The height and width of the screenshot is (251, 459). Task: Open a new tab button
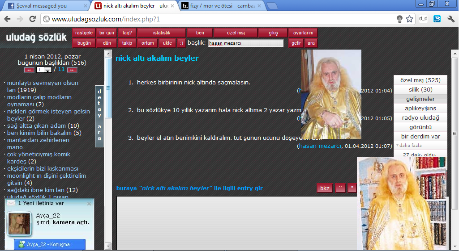[x=272, y=6]
